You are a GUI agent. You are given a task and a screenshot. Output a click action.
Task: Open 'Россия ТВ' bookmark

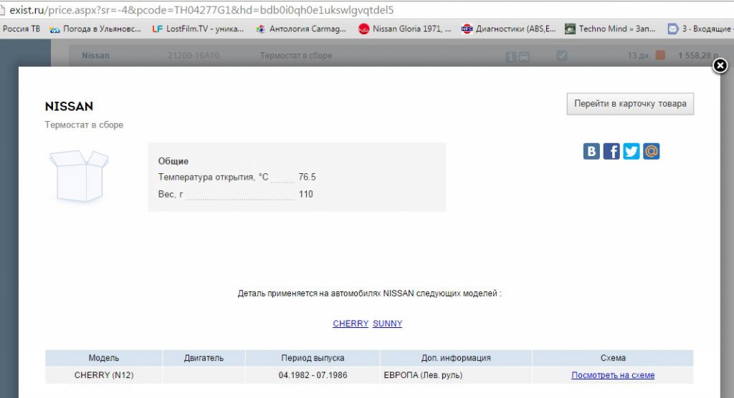pos(22,29)
